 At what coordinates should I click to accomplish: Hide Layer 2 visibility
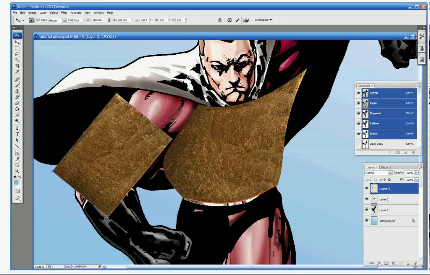click(x=367, y=199)
